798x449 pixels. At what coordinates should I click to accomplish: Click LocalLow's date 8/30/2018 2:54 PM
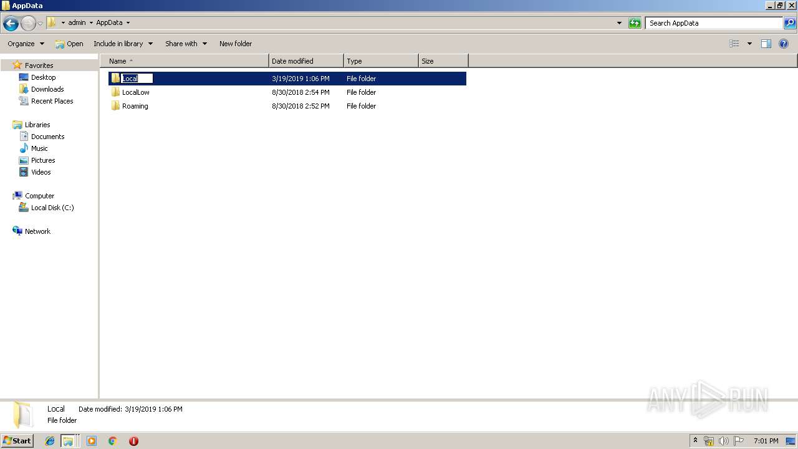point(300,92)
